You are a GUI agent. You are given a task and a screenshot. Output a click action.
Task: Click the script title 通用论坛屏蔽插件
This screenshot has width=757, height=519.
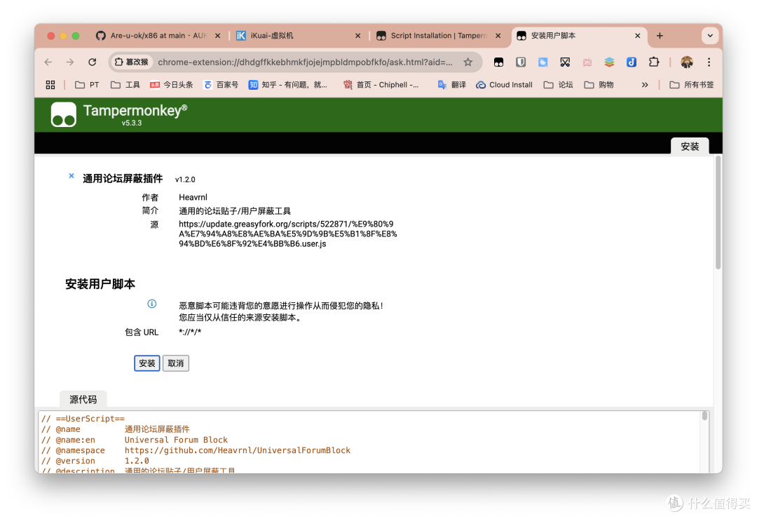pyautogui.click(x=123, y=179)
